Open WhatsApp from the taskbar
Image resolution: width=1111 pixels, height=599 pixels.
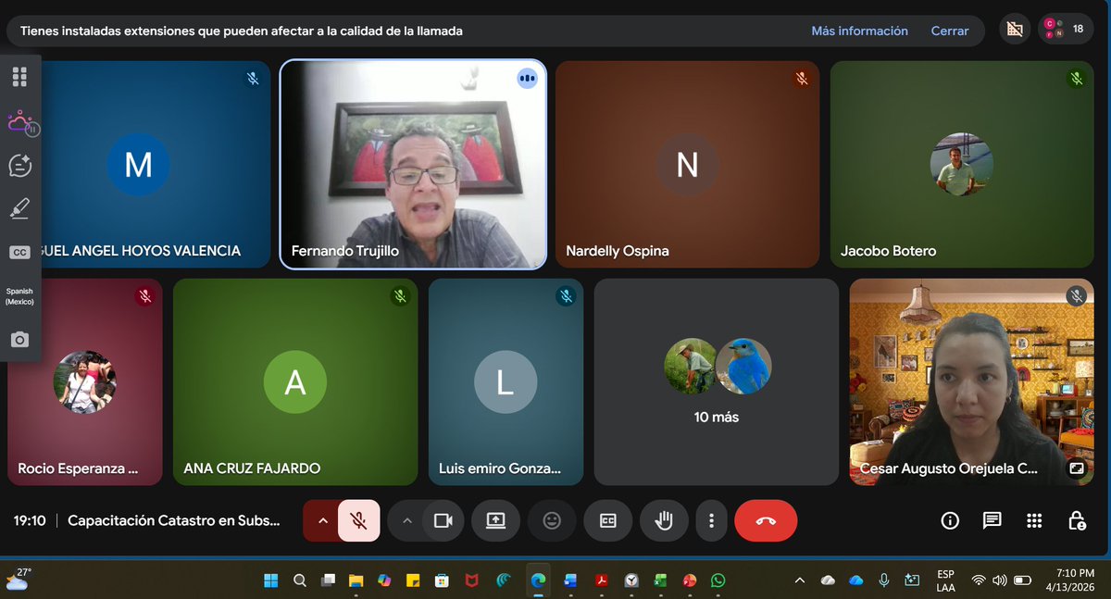point(718,580)
